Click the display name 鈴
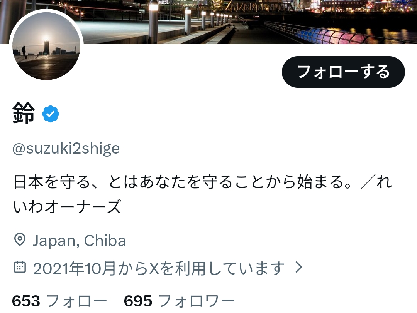Viewport: 417px width, 313px height. pyautogui.click(x=24, y=113)
